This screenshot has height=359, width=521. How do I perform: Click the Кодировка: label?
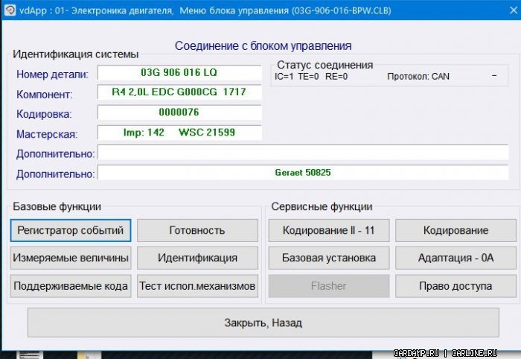44,114
